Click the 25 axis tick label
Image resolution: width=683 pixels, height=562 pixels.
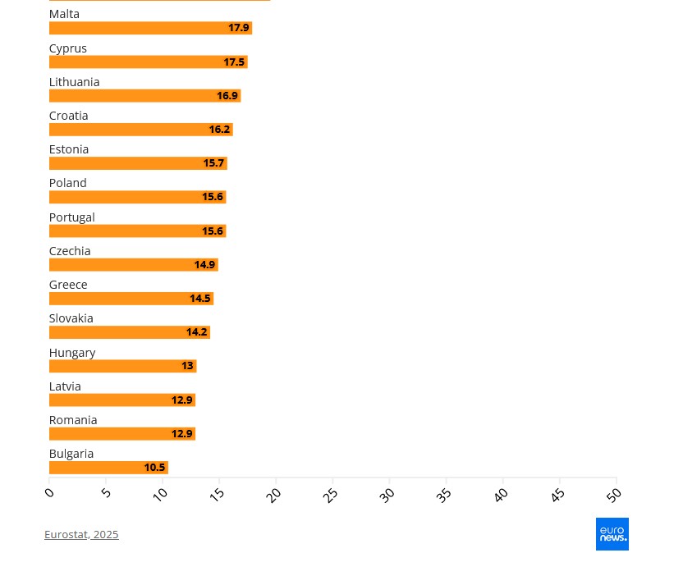330,495
